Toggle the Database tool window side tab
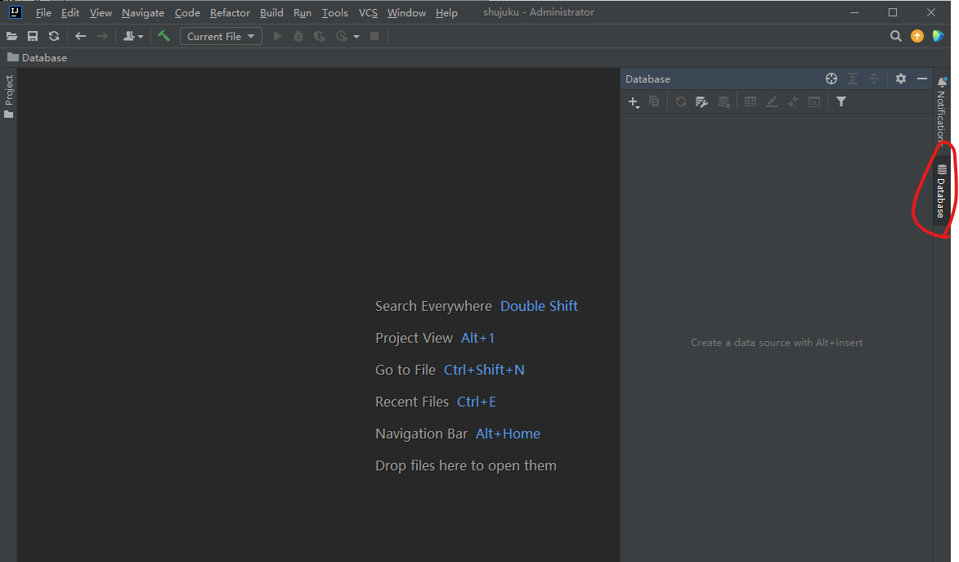 click(x=941, y=191)
